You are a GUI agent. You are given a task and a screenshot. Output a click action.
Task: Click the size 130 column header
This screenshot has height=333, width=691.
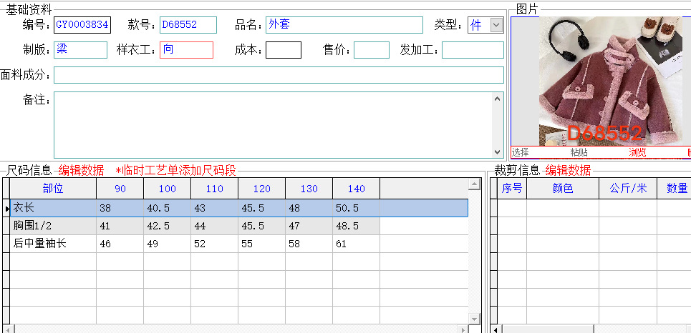click(x=309, y=189)
